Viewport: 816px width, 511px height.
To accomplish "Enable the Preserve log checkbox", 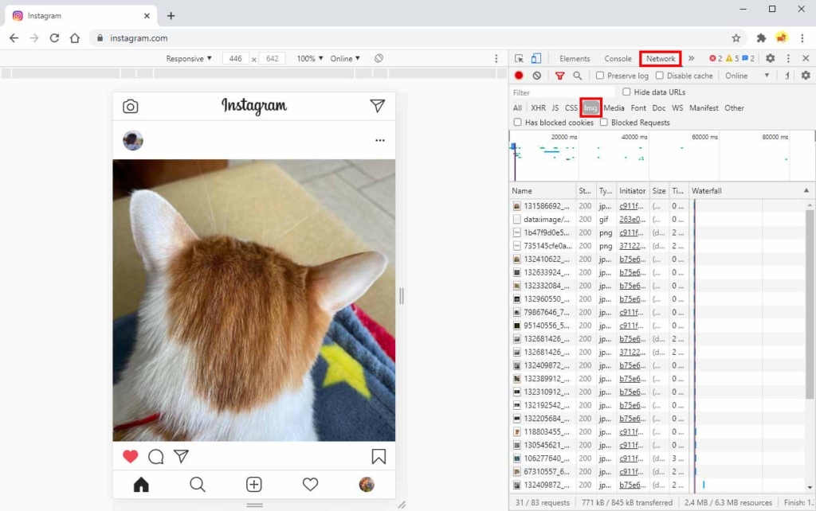I will 598,75.
